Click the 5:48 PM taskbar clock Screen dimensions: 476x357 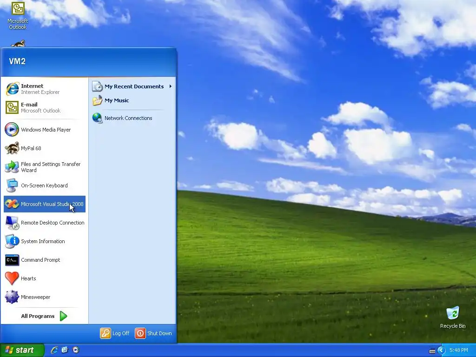coord(459,350)
